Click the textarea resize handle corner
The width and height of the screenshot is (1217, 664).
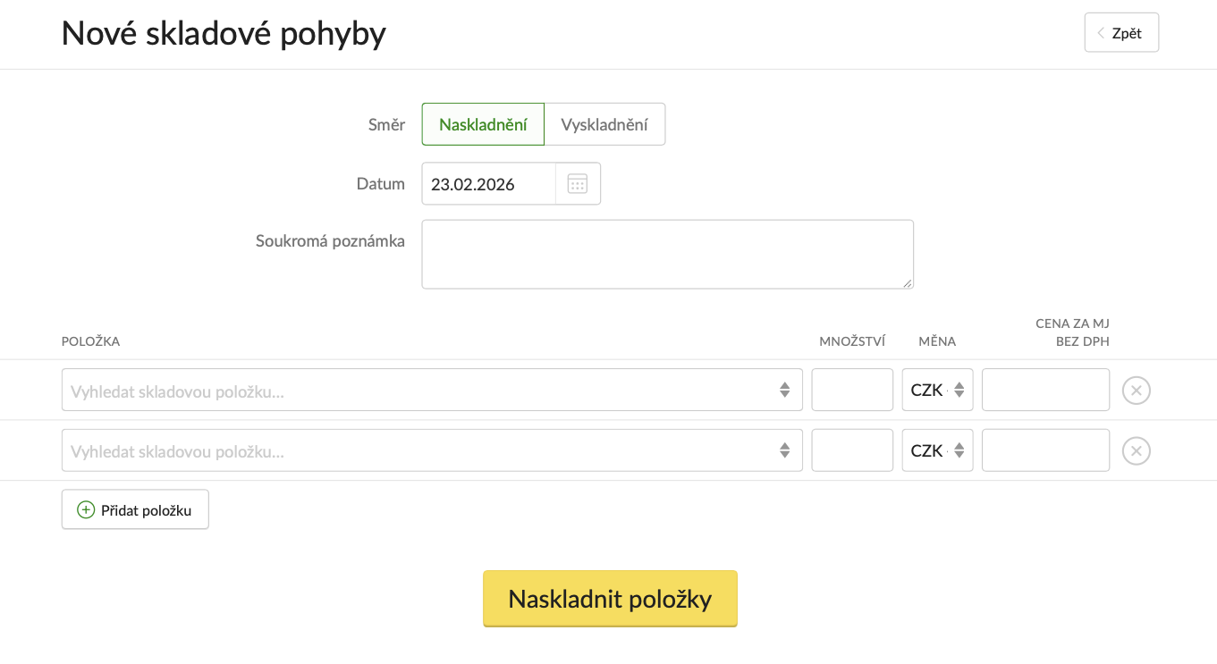point(909,283)
